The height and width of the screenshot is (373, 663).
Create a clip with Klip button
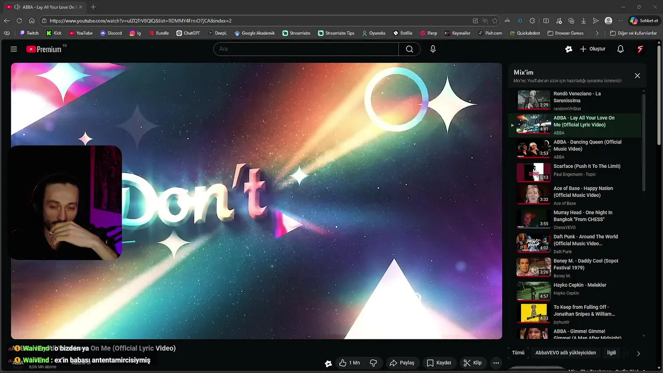(x=472, y=363)
